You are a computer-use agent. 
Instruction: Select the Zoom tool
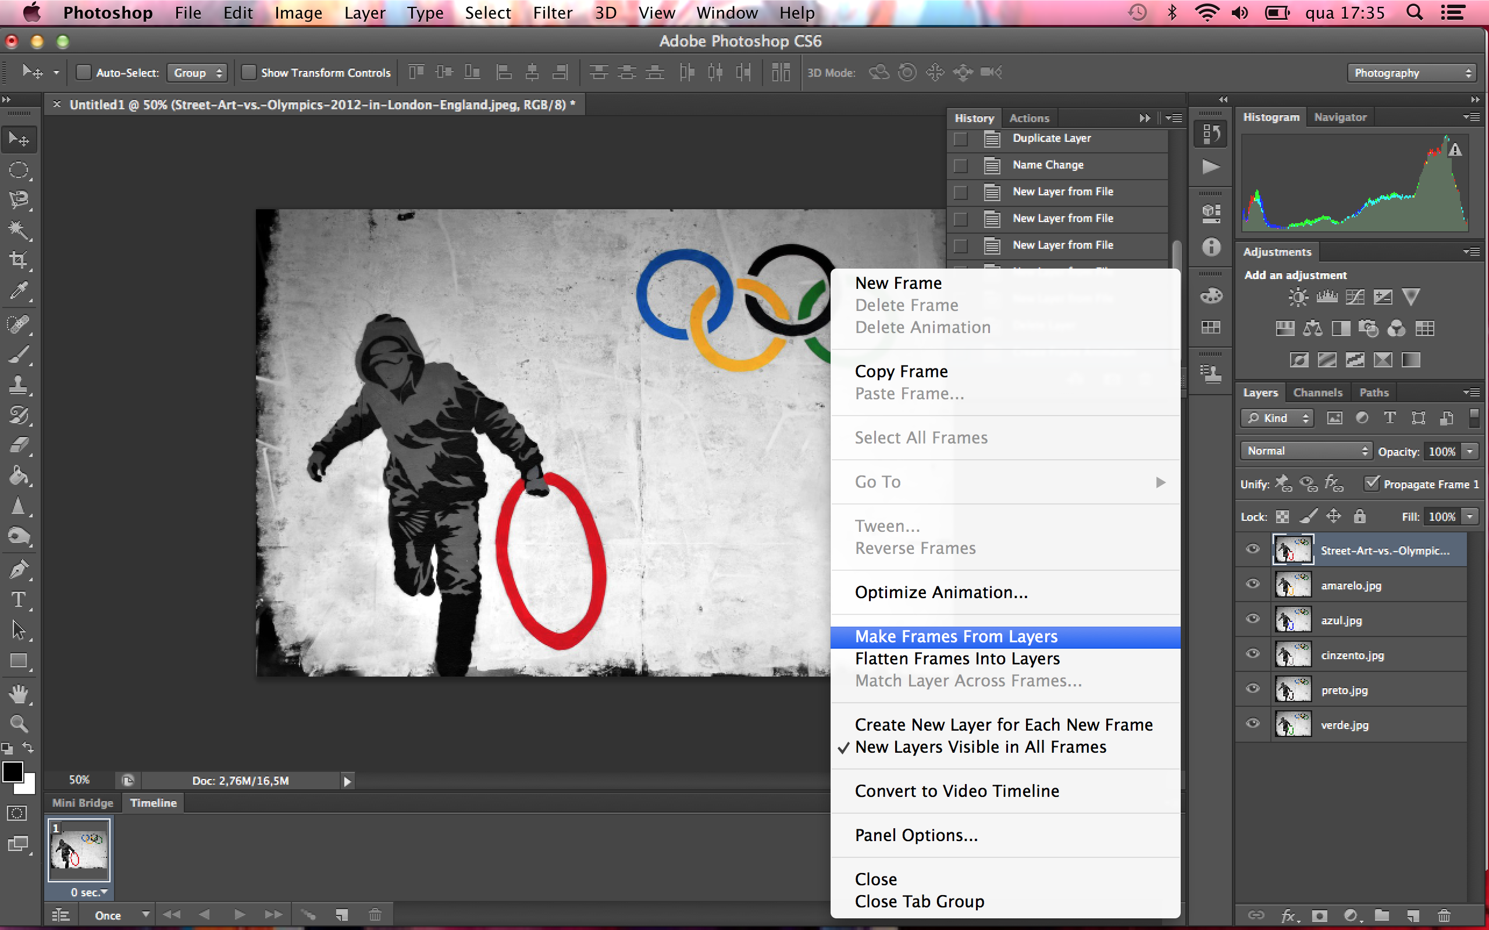[x=19, y=723]
